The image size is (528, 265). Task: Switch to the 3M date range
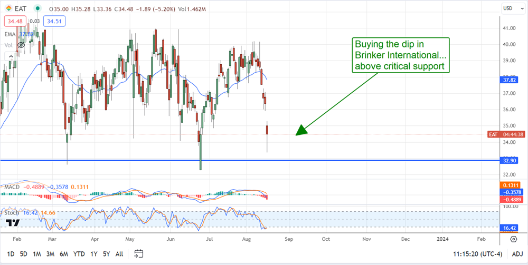point(51,254)
